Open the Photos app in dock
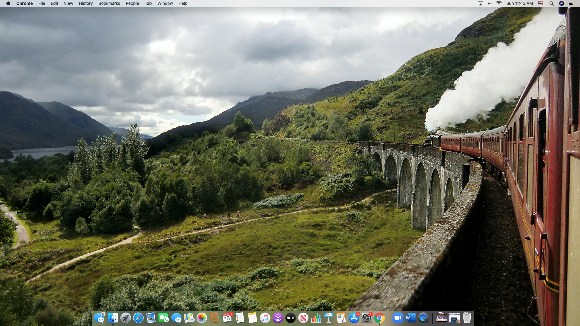Viewport: 580px width, 326px height. [202, 318]
